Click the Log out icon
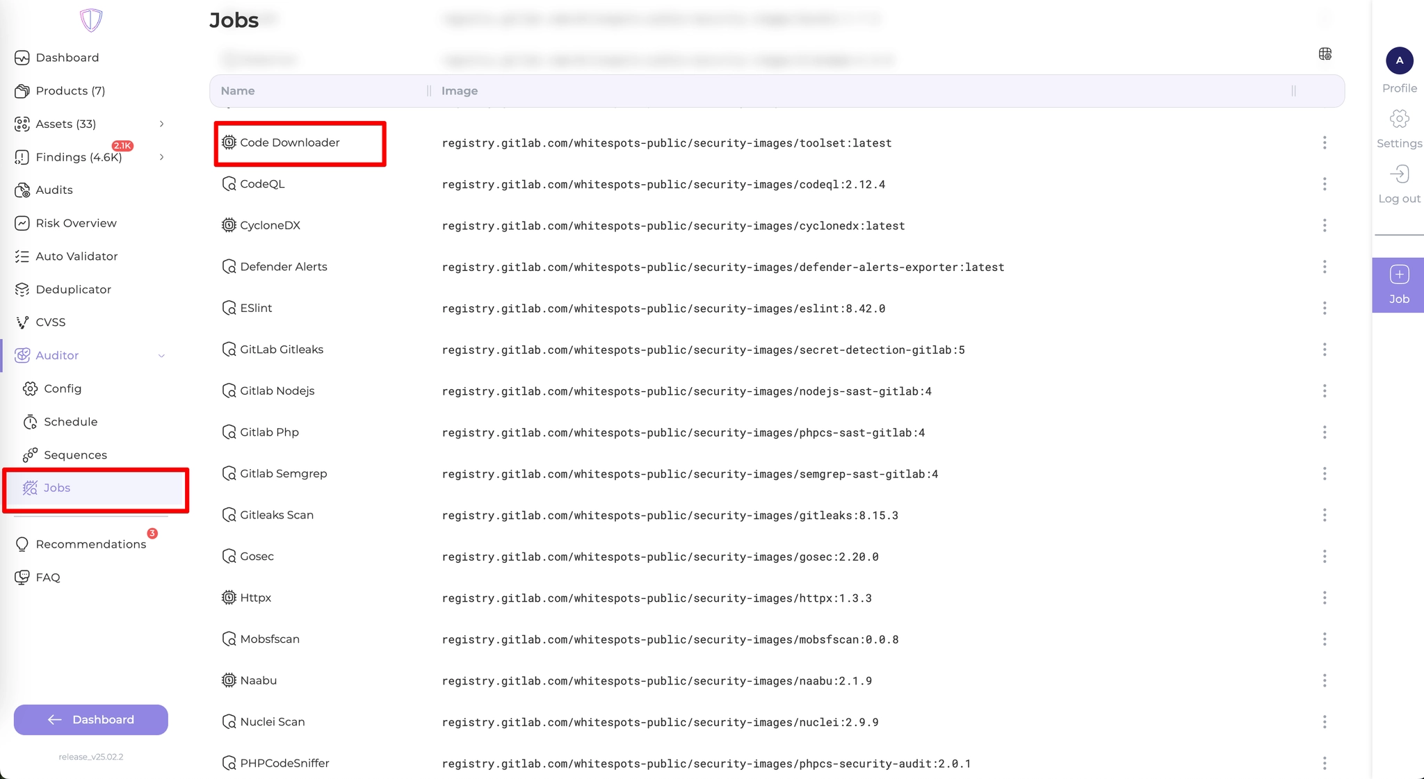The image size is (1424, 779). click(1399, 174)
